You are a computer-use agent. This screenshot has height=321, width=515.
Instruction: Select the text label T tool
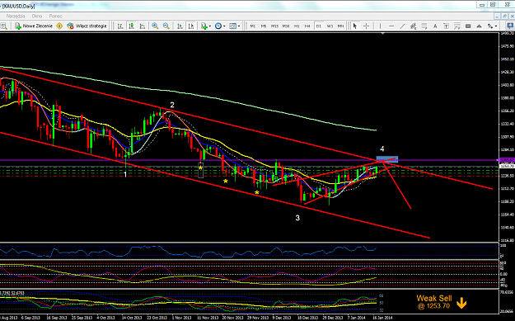click(x=446, y=26)
